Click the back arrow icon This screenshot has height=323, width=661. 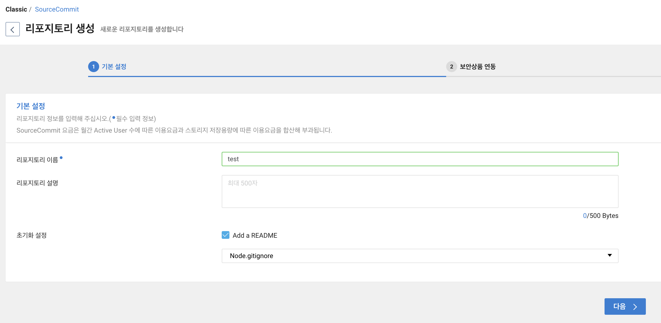coord(13,29)
